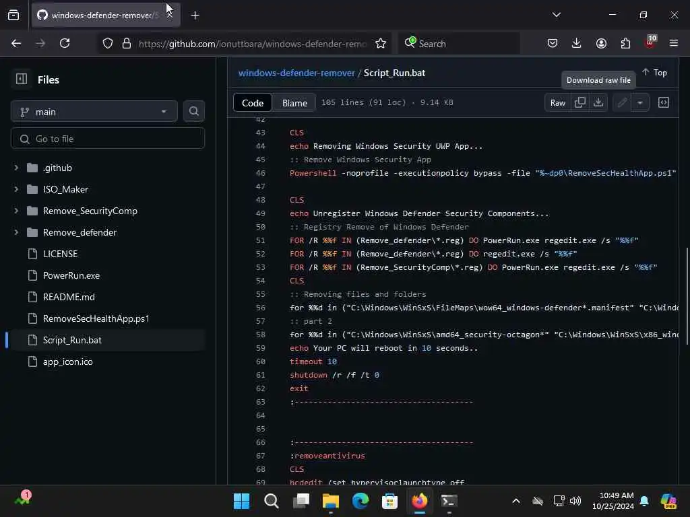Expand the .github folder
The width and height of the screenshot is (690, 517).
click(16, 168)
